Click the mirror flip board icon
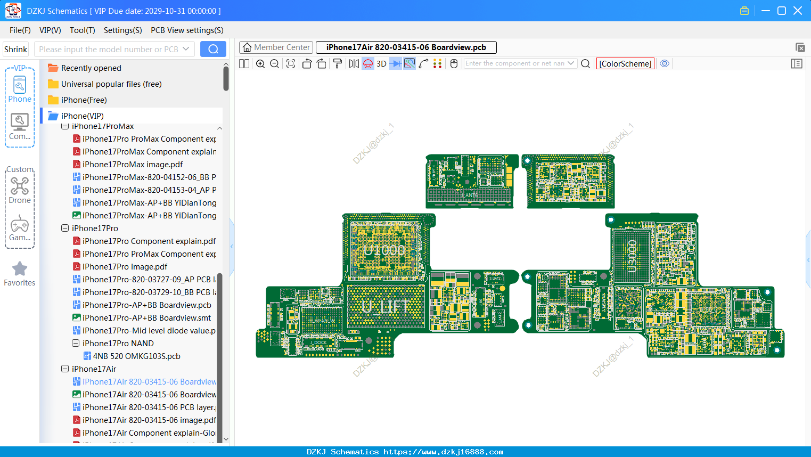811x457 pixels. tap(354, 64)
